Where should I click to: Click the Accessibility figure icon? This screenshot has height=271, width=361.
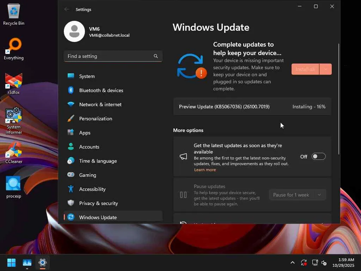tap(71, 189)
